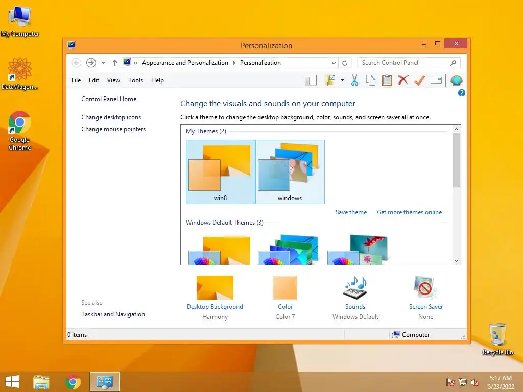Open Sounds settings icon
The height and width of the screenshot is (392, 523).
(x=355, y=288)
